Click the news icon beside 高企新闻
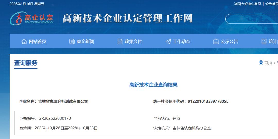278x139 pixels. click(x=72, y=41)
